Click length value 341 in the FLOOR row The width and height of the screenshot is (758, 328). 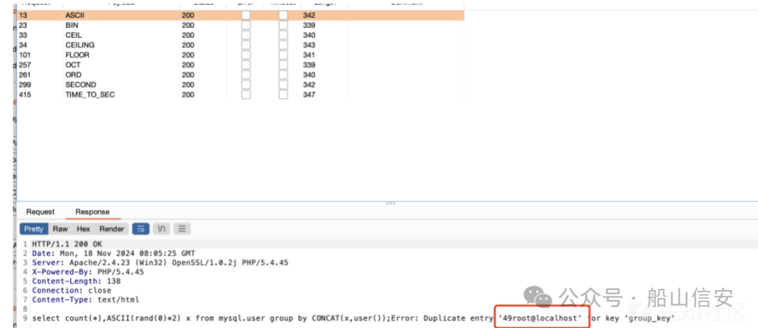coord(309,55)
